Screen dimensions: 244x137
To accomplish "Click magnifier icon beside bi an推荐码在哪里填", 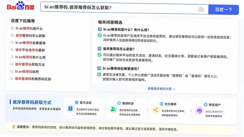I will pyautogui.click(x=12, y=42).
